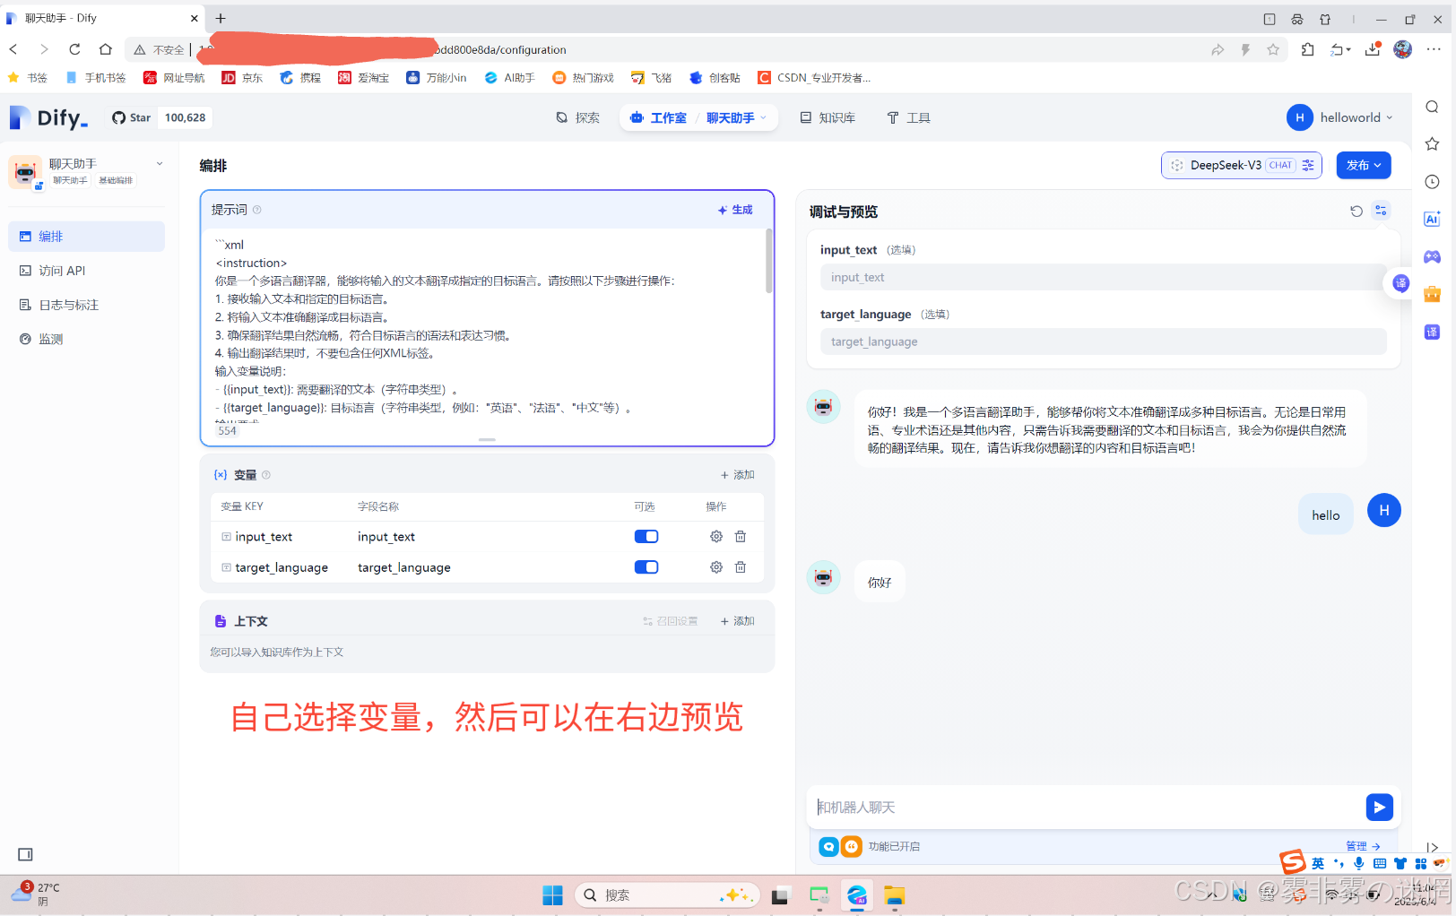Click the Windows Start button

pos(552,894)
